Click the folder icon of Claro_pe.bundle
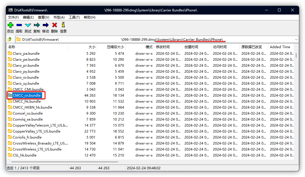 point(10,59)
